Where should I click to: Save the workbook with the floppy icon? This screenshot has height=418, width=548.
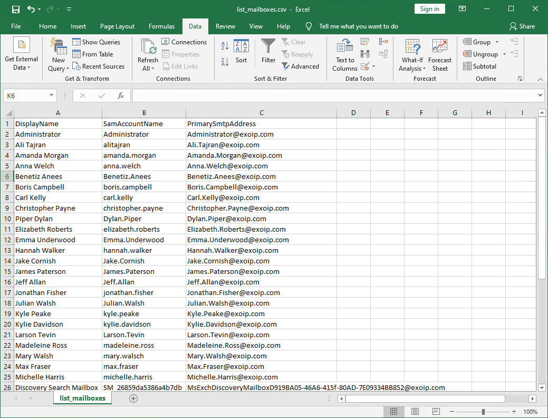(x=16, y=9)
